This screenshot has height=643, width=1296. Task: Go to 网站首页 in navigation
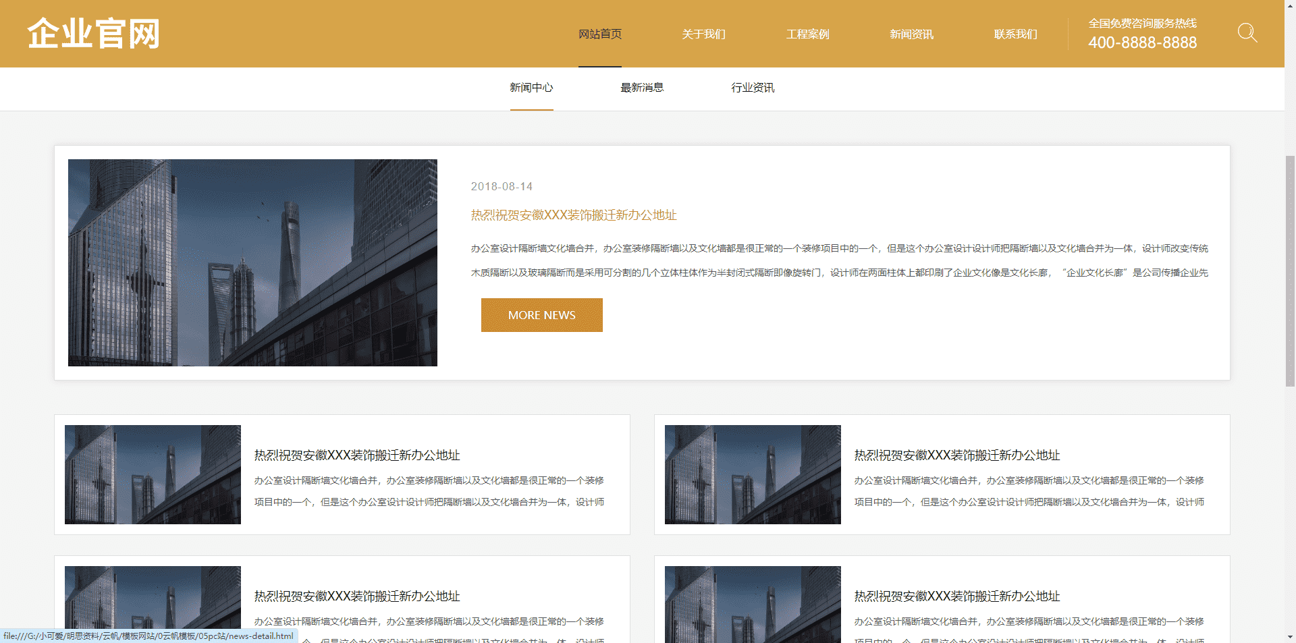coord(600,34)
